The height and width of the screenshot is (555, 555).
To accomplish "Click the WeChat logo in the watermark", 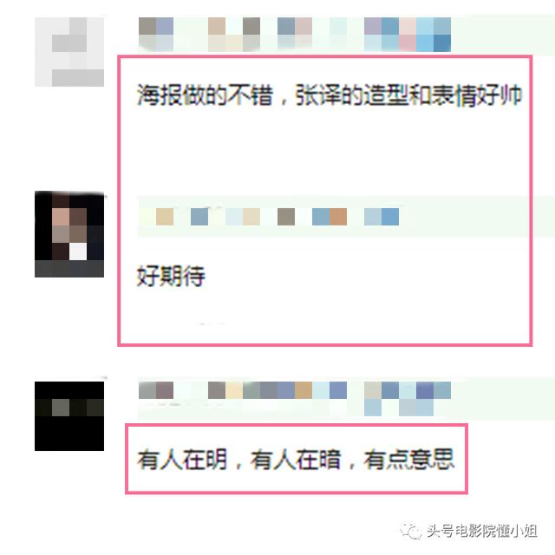I will (411, 531).
